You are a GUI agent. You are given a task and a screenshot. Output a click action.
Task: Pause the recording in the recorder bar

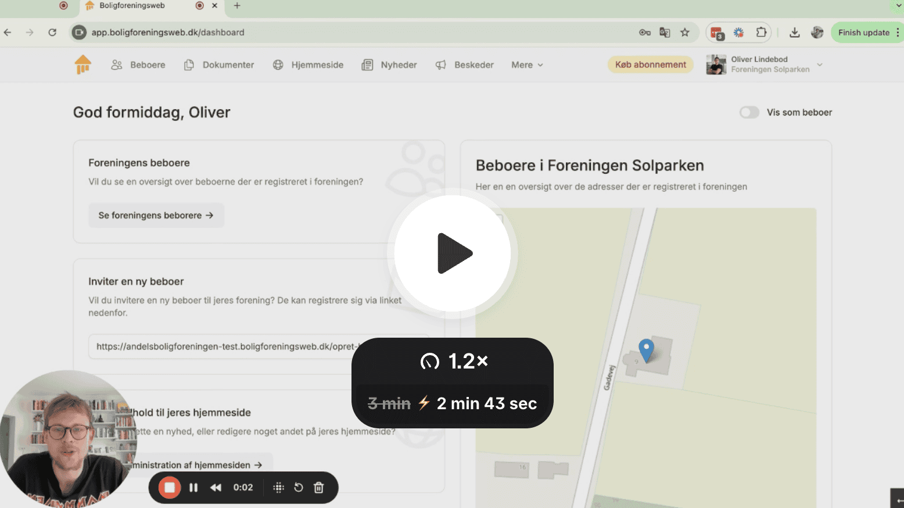[193, 488]
